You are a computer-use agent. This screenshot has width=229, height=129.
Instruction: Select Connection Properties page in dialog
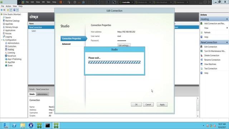(x=73, y=39)
